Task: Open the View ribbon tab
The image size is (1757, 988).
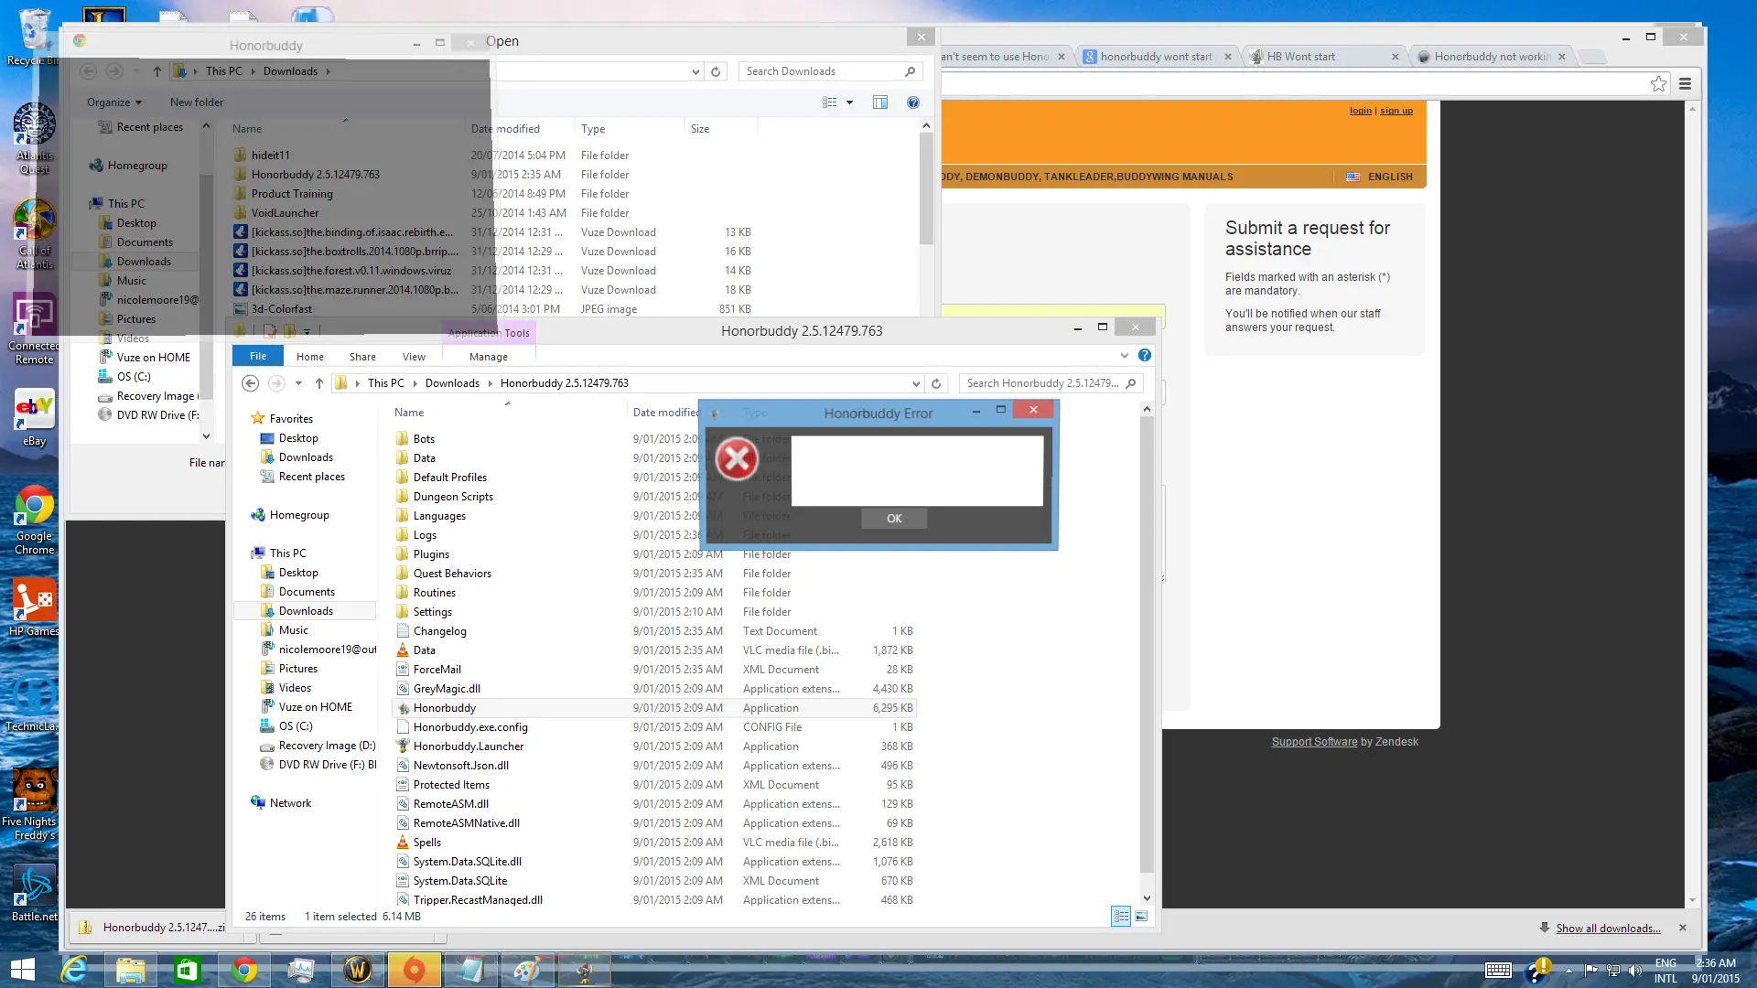Action: (414, 357)
